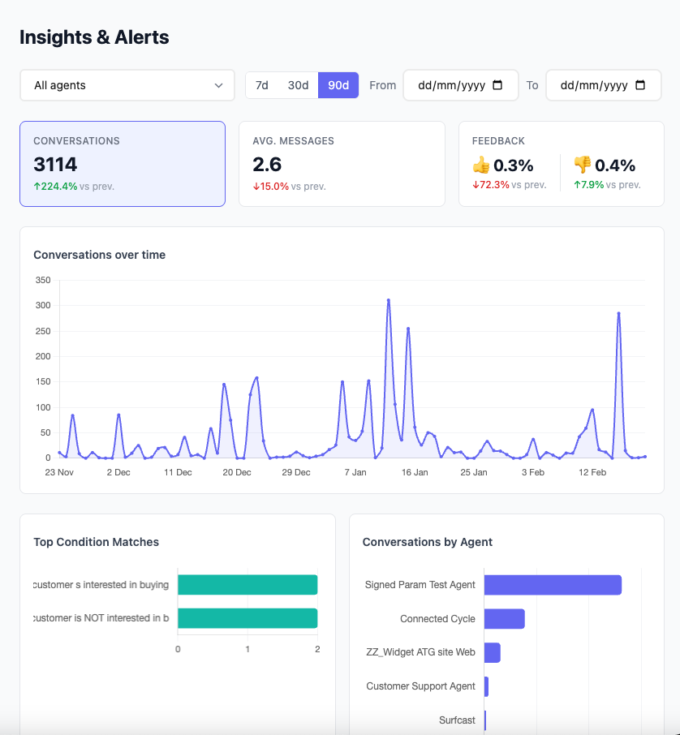Open the All agents dropdown
This screenshot has height=735, width=680.
point(127,85)
